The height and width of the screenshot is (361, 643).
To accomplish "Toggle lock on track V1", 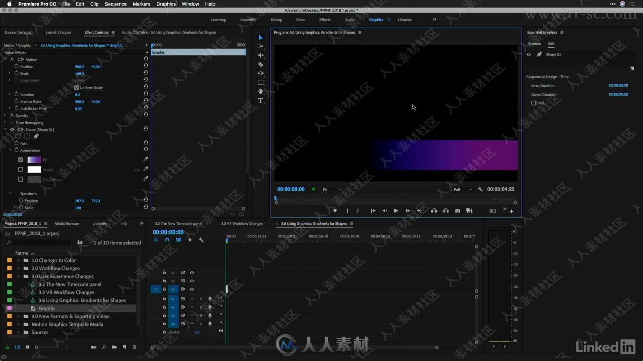I will [164, 289].
